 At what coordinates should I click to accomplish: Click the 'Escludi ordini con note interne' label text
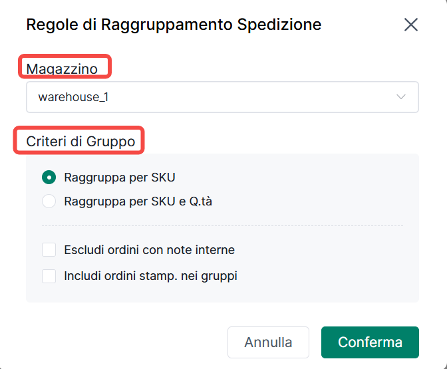[149, 250]
